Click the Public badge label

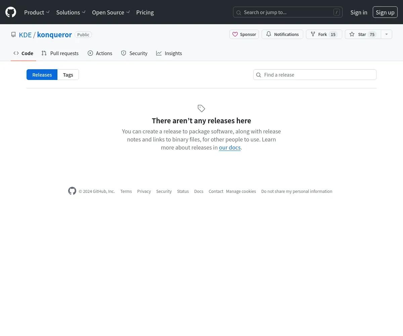click(x=83, y=35)
